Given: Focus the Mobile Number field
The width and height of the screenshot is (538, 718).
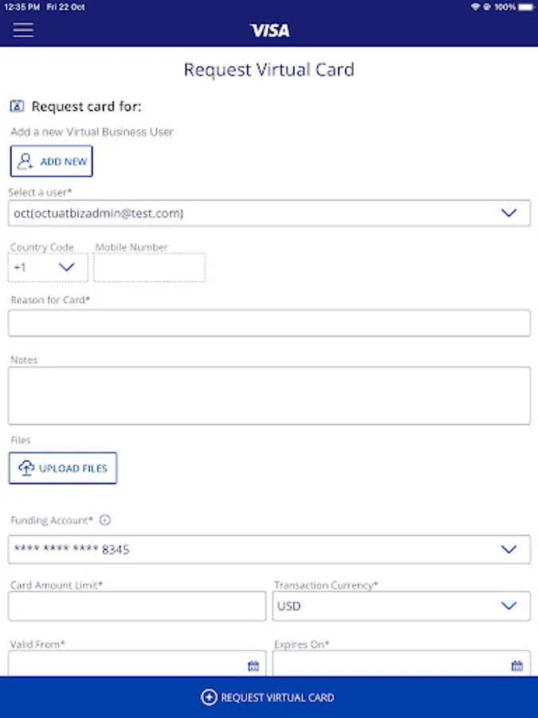Looking at the screenshot, I should click(149, 267).
